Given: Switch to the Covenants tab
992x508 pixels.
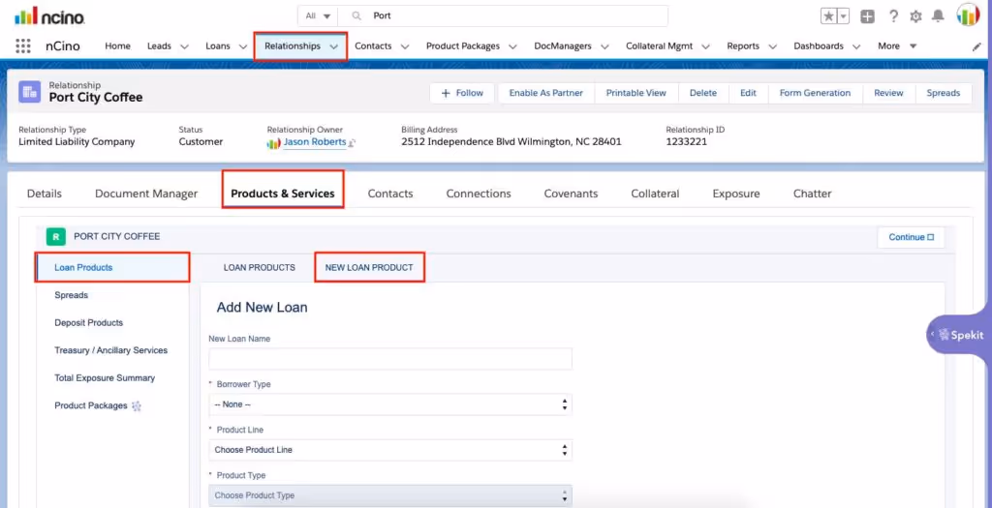Looking at the screenshot, I should point(571,194).
